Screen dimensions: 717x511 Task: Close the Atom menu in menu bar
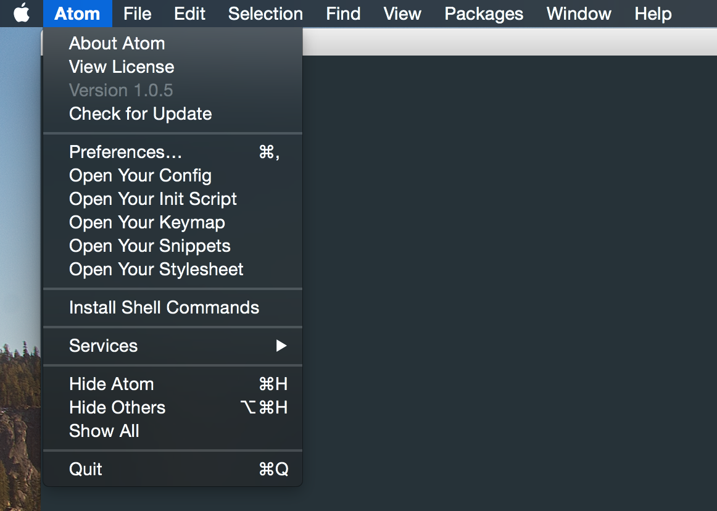point(77,13)
